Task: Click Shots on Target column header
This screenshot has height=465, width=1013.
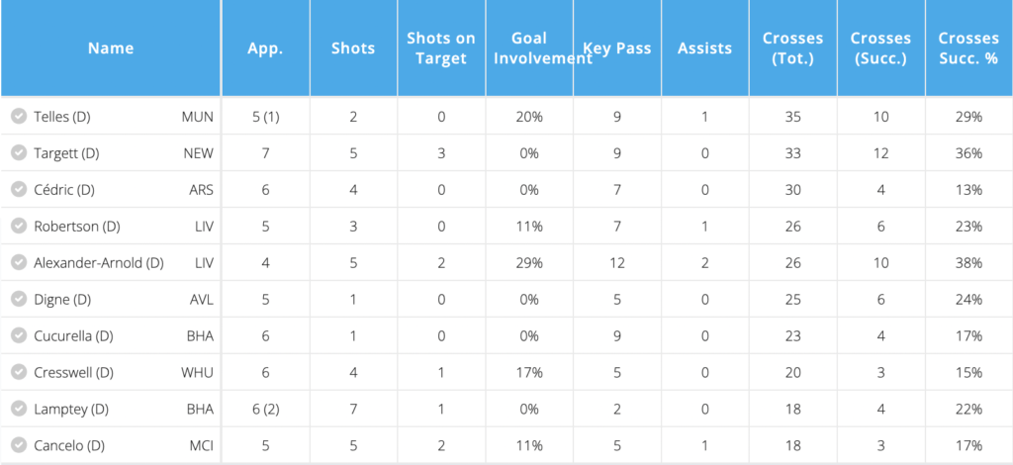Action: (x=441, y=47)
